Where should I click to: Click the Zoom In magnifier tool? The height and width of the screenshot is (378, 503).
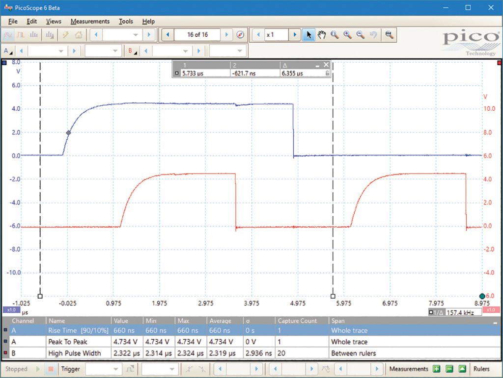347,35
